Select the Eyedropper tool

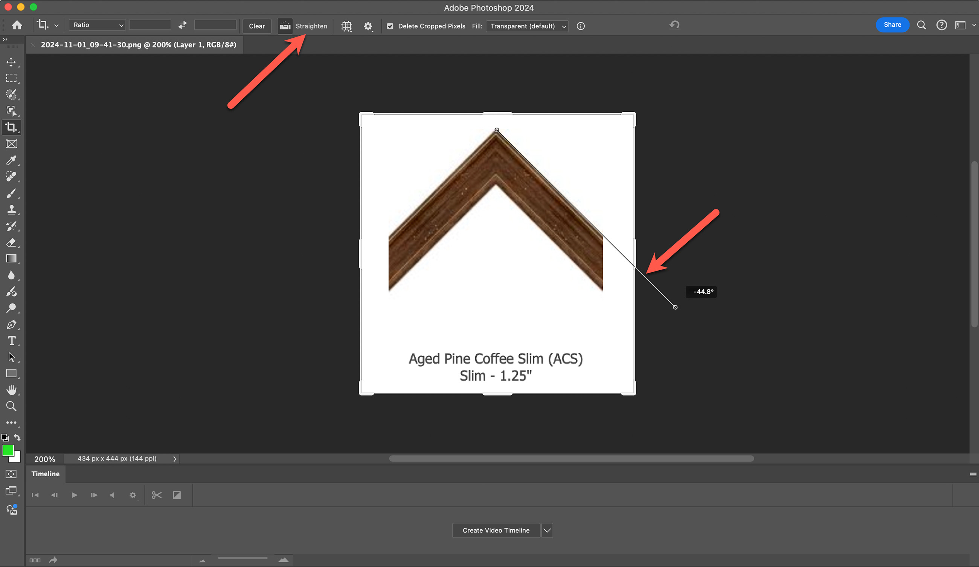tap(11, 160)
